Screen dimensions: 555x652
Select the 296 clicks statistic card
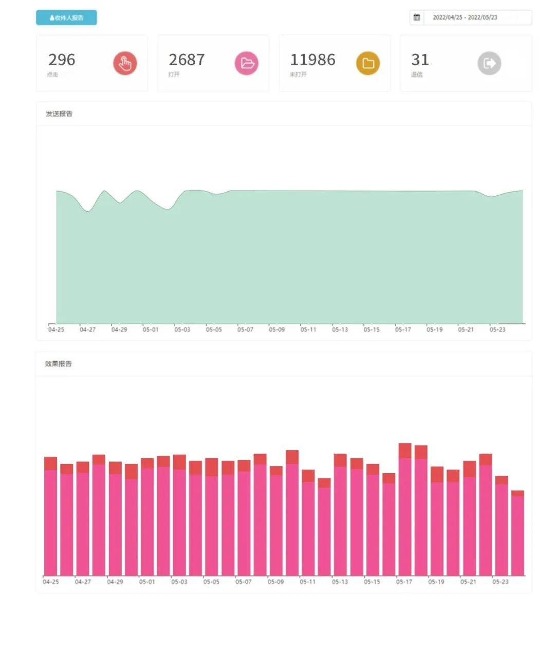[x=92, y=63]
